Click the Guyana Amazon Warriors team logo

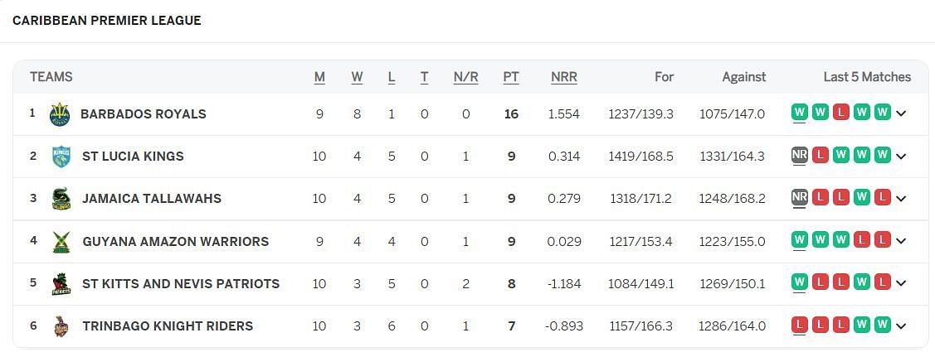61,242
